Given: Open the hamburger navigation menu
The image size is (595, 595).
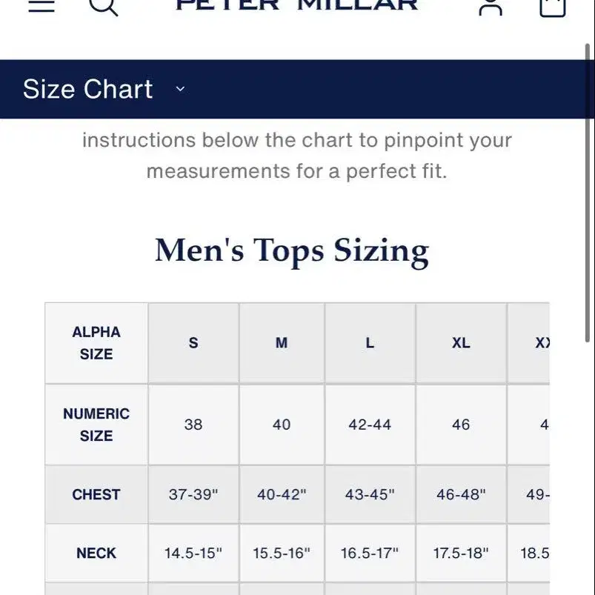Looking at the screenshot, I should point(41,6).
